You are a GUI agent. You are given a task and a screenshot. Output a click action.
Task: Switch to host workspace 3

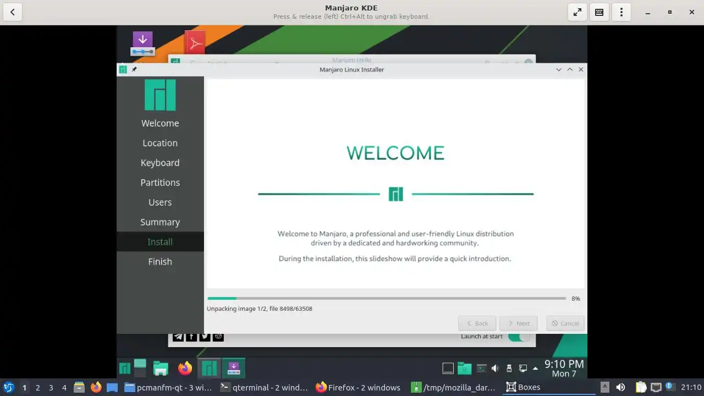(x=51, y=388)
